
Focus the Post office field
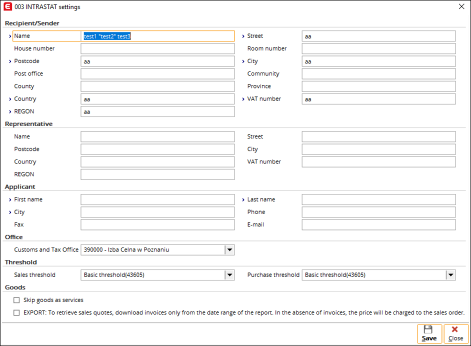pyautogui.click(x=157, y=74)
